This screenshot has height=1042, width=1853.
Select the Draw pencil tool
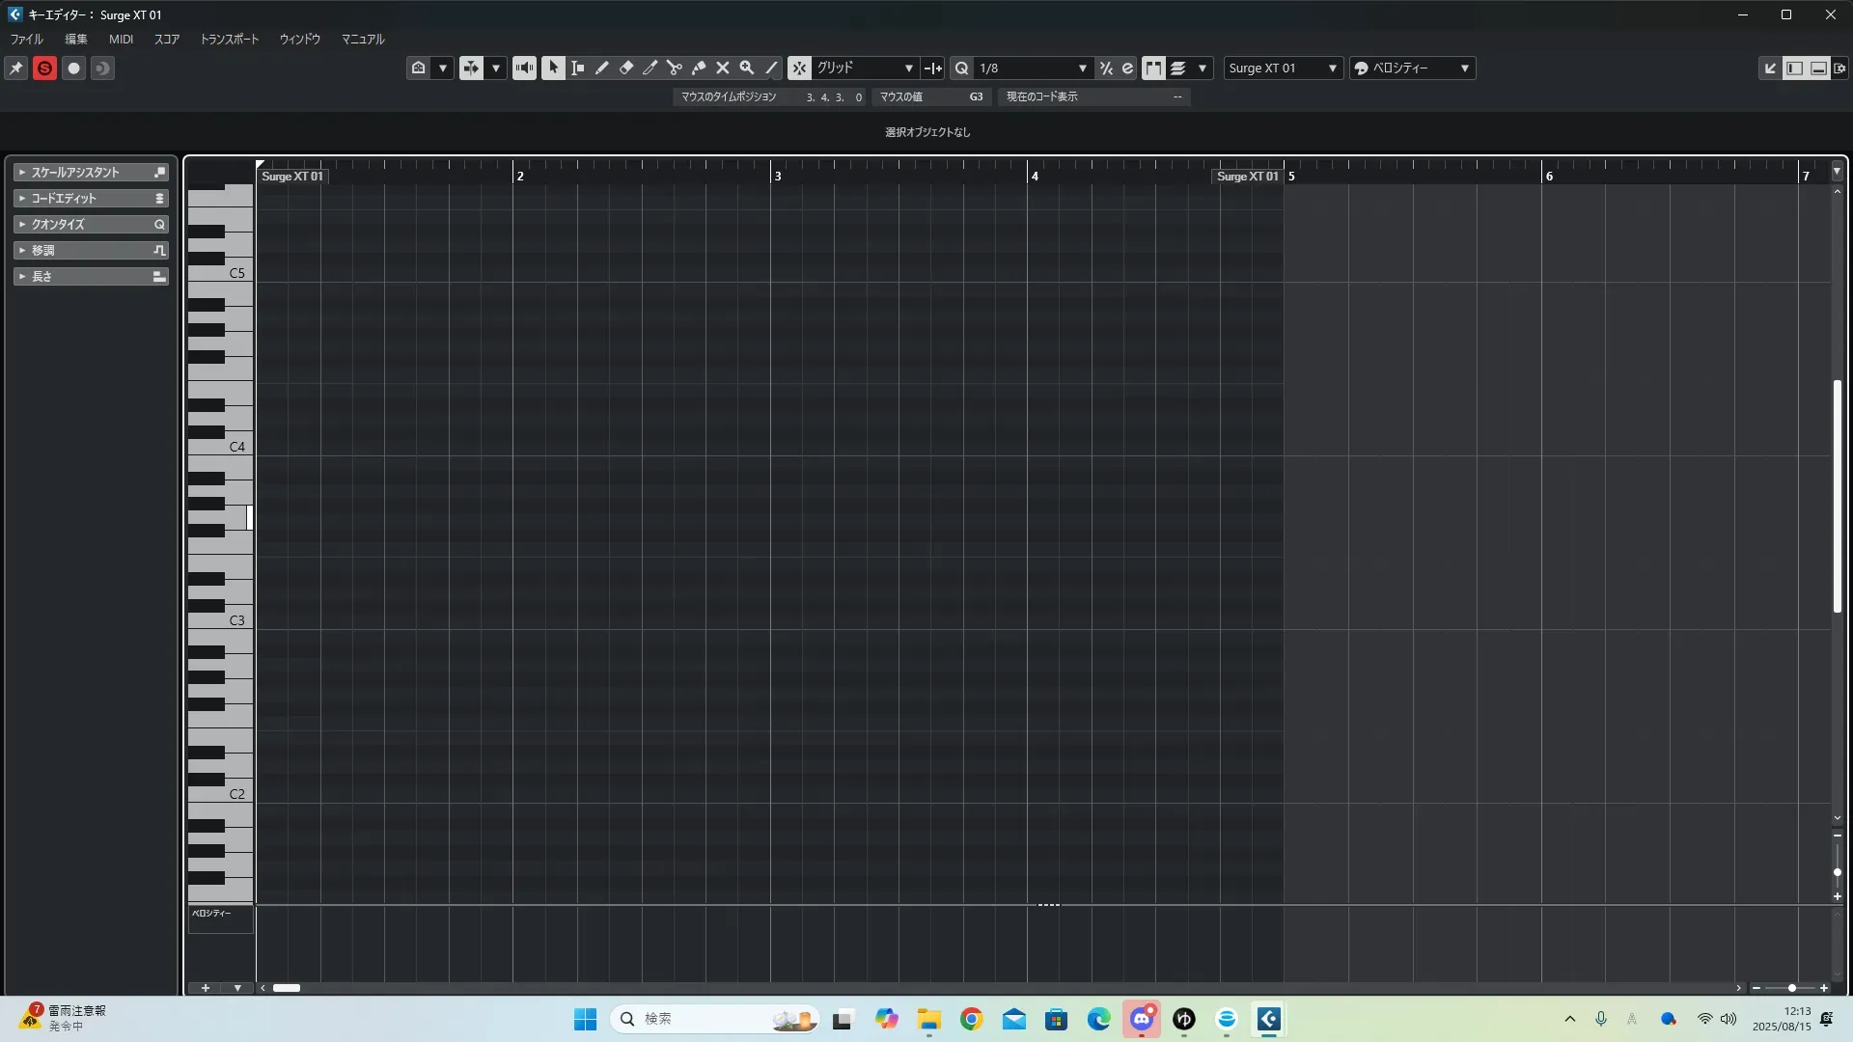(x=601, y=68)
